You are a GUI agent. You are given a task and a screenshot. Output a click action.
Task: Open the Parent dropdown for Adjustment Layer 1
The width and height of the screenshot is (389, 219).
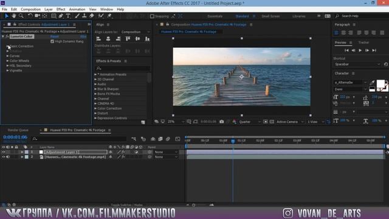point(166,152)
